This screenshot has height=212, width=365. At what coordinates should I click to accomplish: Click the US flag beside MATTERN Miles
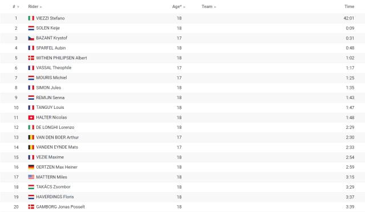(x=31, y=177)
